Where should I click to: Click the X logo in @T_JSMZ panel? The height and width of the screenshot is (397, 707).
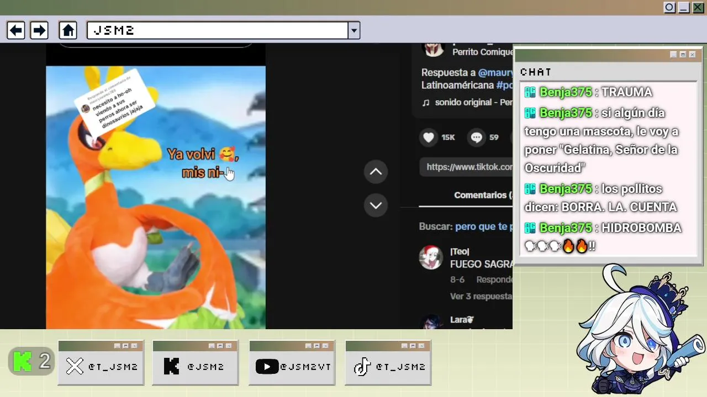point(75,367)
